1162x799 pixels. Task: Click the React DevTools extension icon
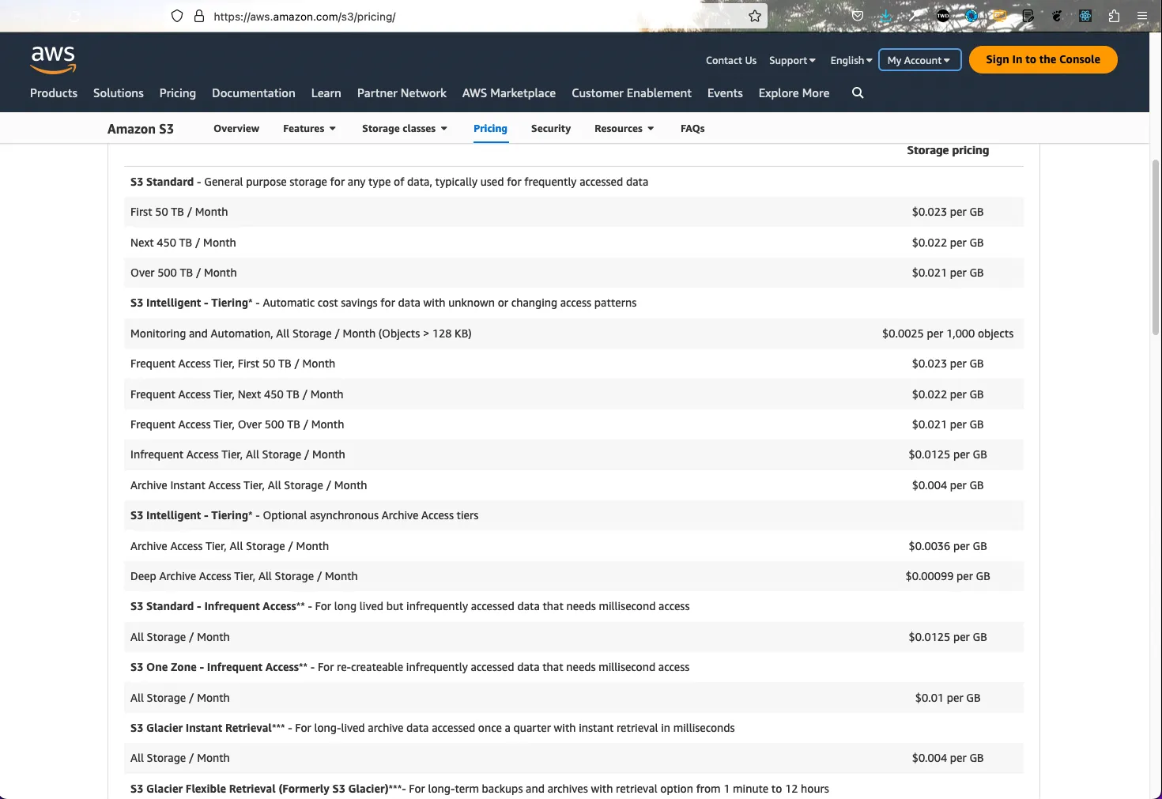point(1085,16)
